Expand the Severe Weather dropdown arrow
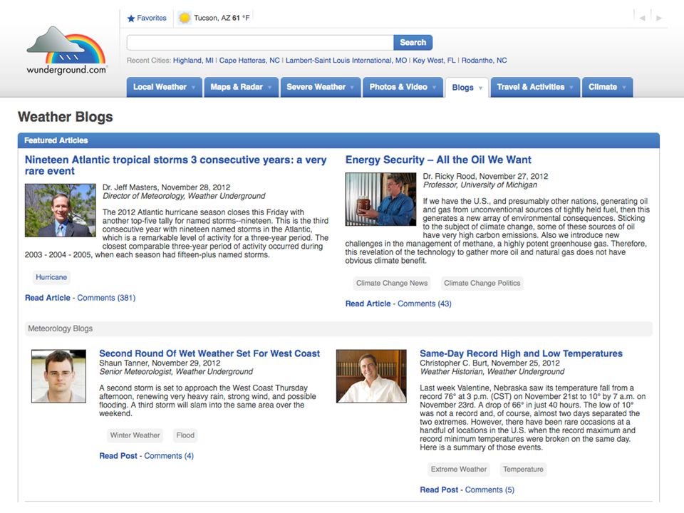The width and height of the screenshot is (684, 513). (x=352, y=87)
